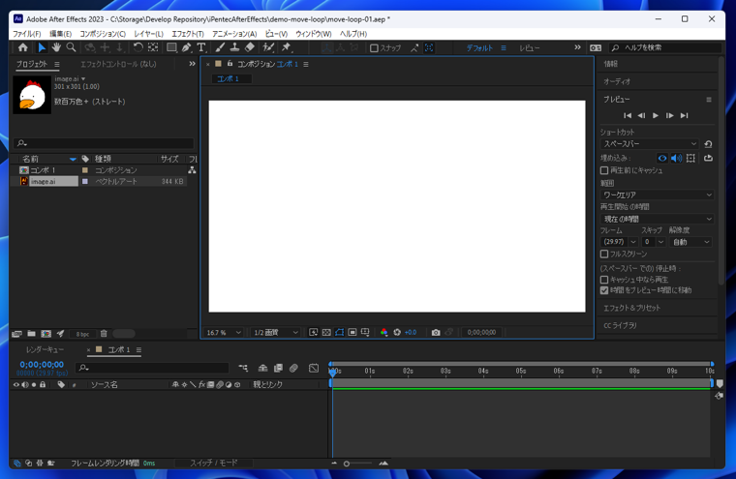The width and height of the screenshot is (736, 479).
Task: Click the beige label swatch for コンポ 1
Action: [85, 170]
